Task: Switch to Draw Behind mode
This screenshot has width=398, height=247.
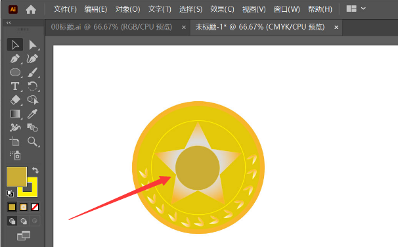Action: [x=24, y=221]
